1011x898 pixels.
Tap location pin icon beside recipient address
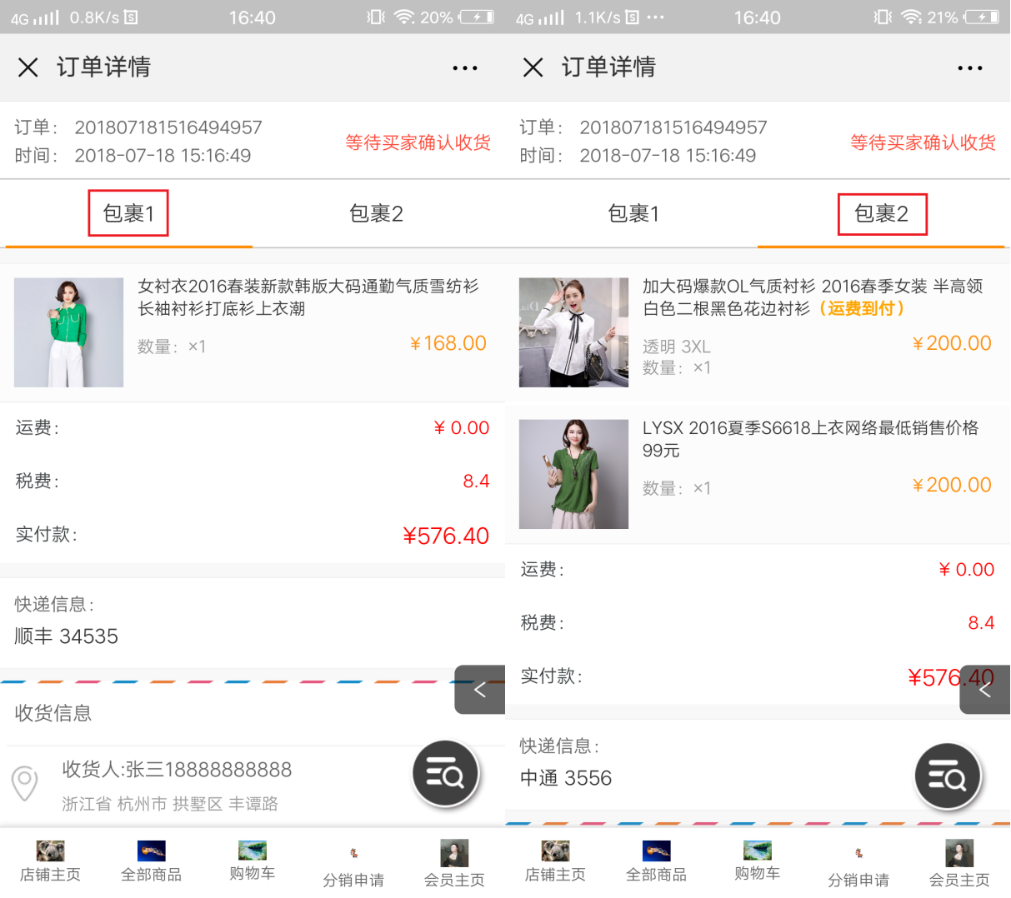click(25, 783)
